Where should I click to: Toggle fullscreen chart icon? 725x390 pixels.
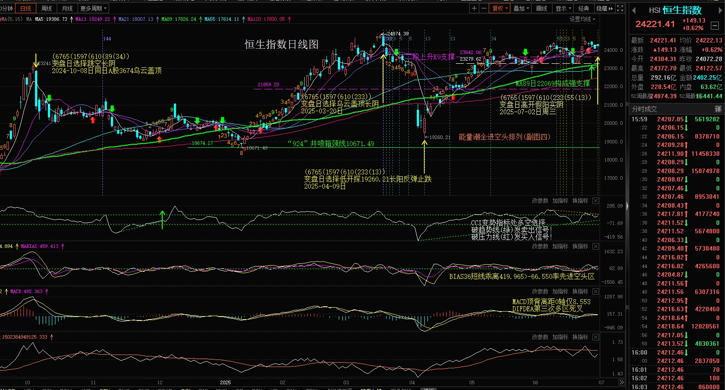click(620, 8)
